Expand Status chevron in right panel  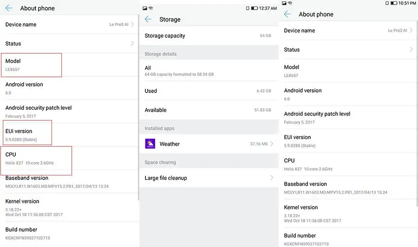[x=411, y=49]
